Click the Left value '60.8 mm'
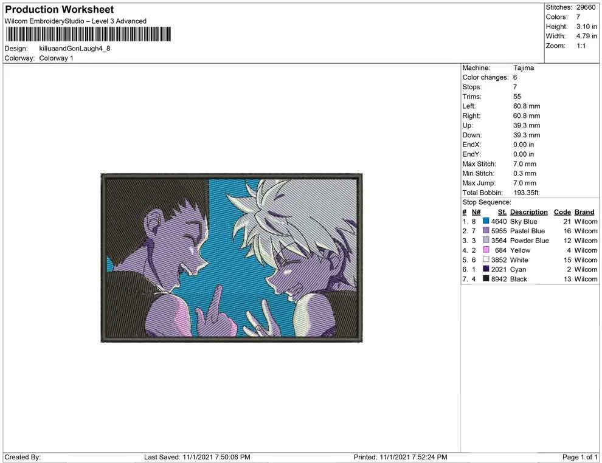The width and height of the screenshot is (602, 463). [x=527, y=106]
